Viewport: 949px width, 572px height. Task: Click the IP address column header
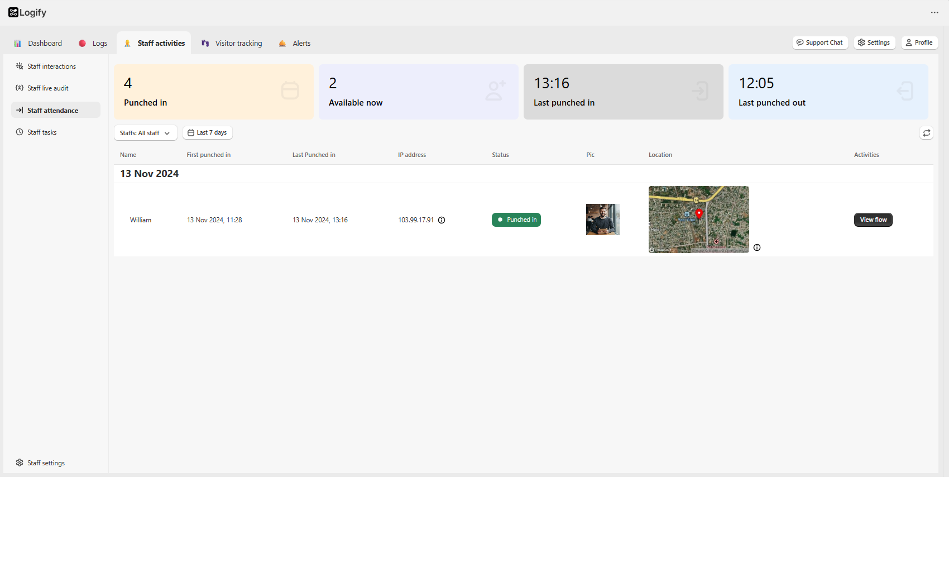pos(412,155)
